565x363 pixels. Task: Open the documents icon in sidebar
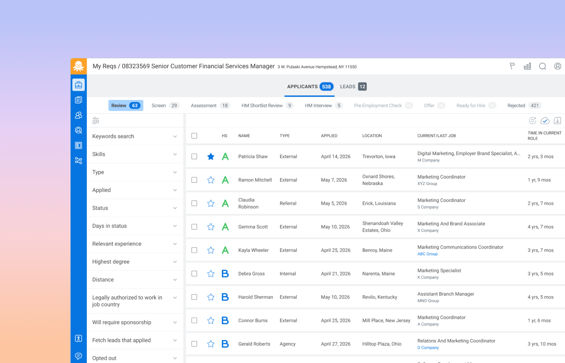pyautogui.click(x=78, y=100)
